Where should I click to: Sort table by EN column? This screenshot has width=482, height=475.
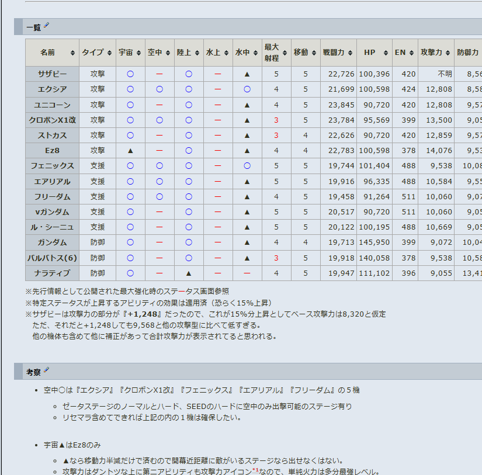pyautogui.click(x=405, y=53)
